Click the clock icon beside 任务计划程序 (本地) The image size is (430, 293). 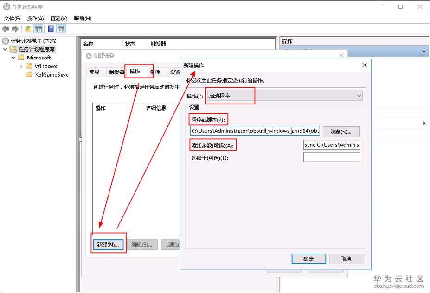(x=6, y=41)
